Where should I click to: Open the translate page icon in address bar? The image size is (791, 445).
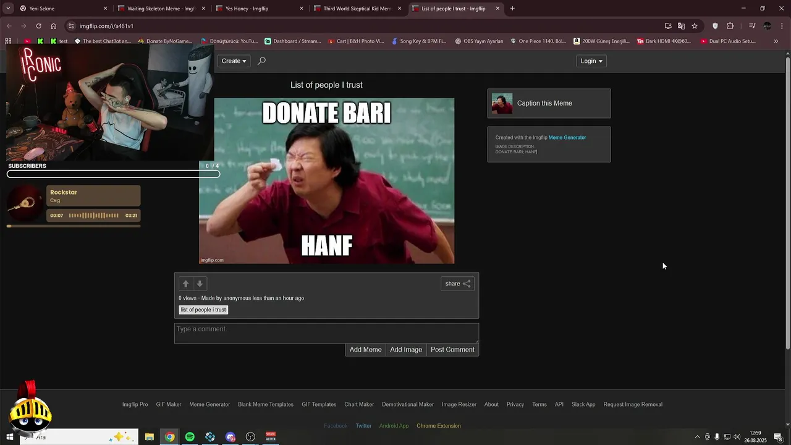point(681,26)
